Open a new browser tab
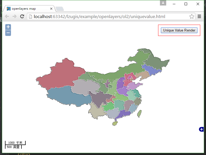 tap(60, 9)
